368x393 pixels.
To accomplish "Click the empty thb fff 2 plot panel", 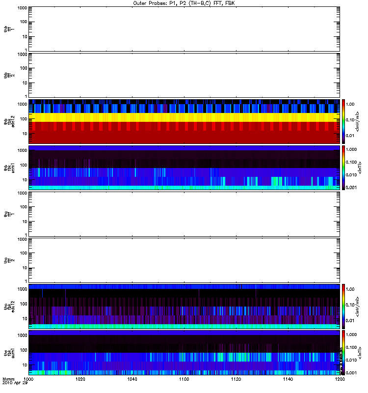I will (x=184, y=76).
